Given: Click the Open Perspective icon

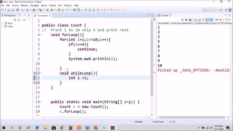Looking at the screenshot, I should click(221, 10).
